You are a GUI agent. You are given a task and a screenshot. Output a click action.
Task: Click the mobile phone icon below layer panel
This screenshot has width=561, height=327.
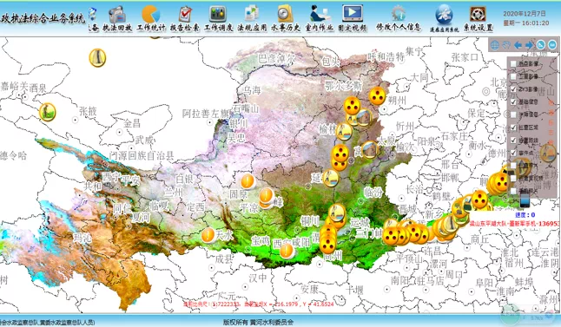click(x=525, y=200)
